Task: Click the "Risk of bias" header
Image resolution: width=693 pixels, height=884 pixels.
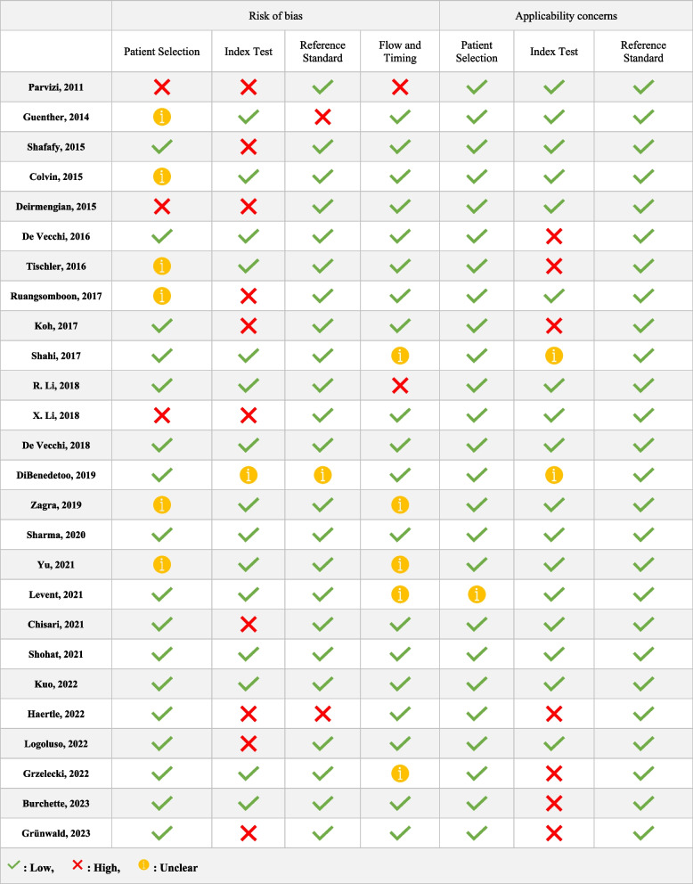Action: click(275, 15)
